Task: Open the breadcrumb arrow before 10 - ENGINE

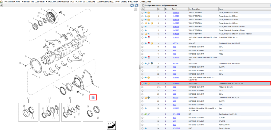Action: click(x=117, y=2)
